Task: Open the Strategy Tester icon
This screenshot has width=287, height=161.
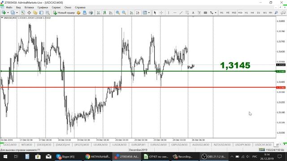Action: coord(48,13)
